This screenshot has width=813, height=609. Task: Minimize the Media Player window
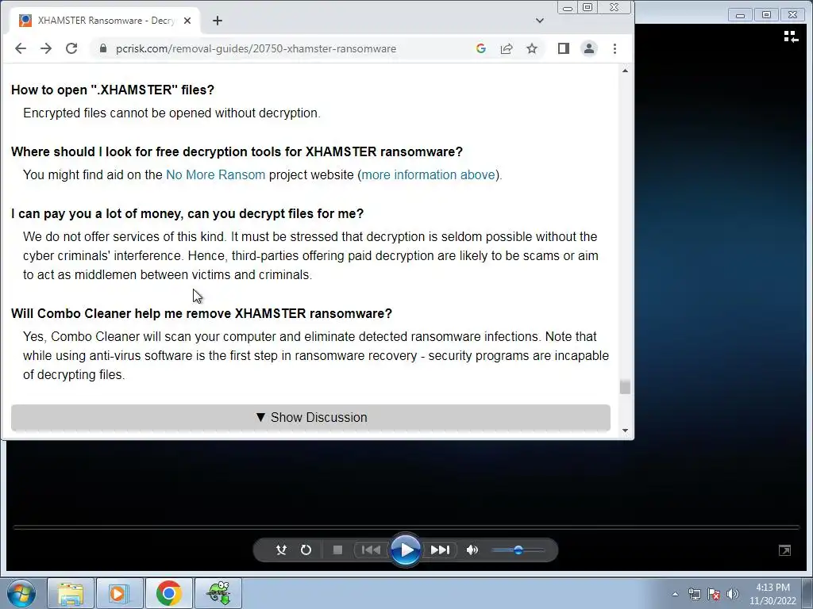(x=741, y=15)
